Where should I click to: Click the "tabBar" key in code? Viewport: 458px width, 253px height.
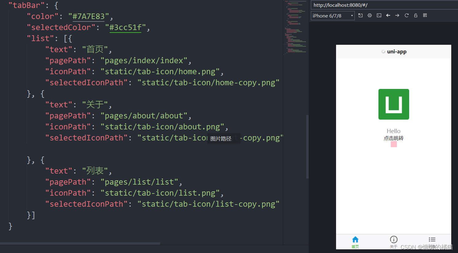pos(26,6)
